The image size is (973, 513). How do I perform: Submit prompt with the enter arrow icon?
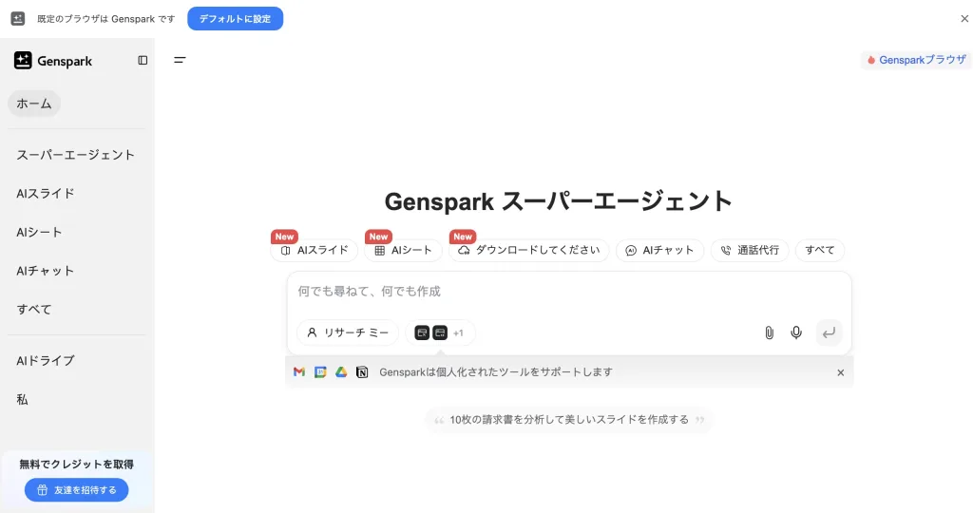[829, 332]
